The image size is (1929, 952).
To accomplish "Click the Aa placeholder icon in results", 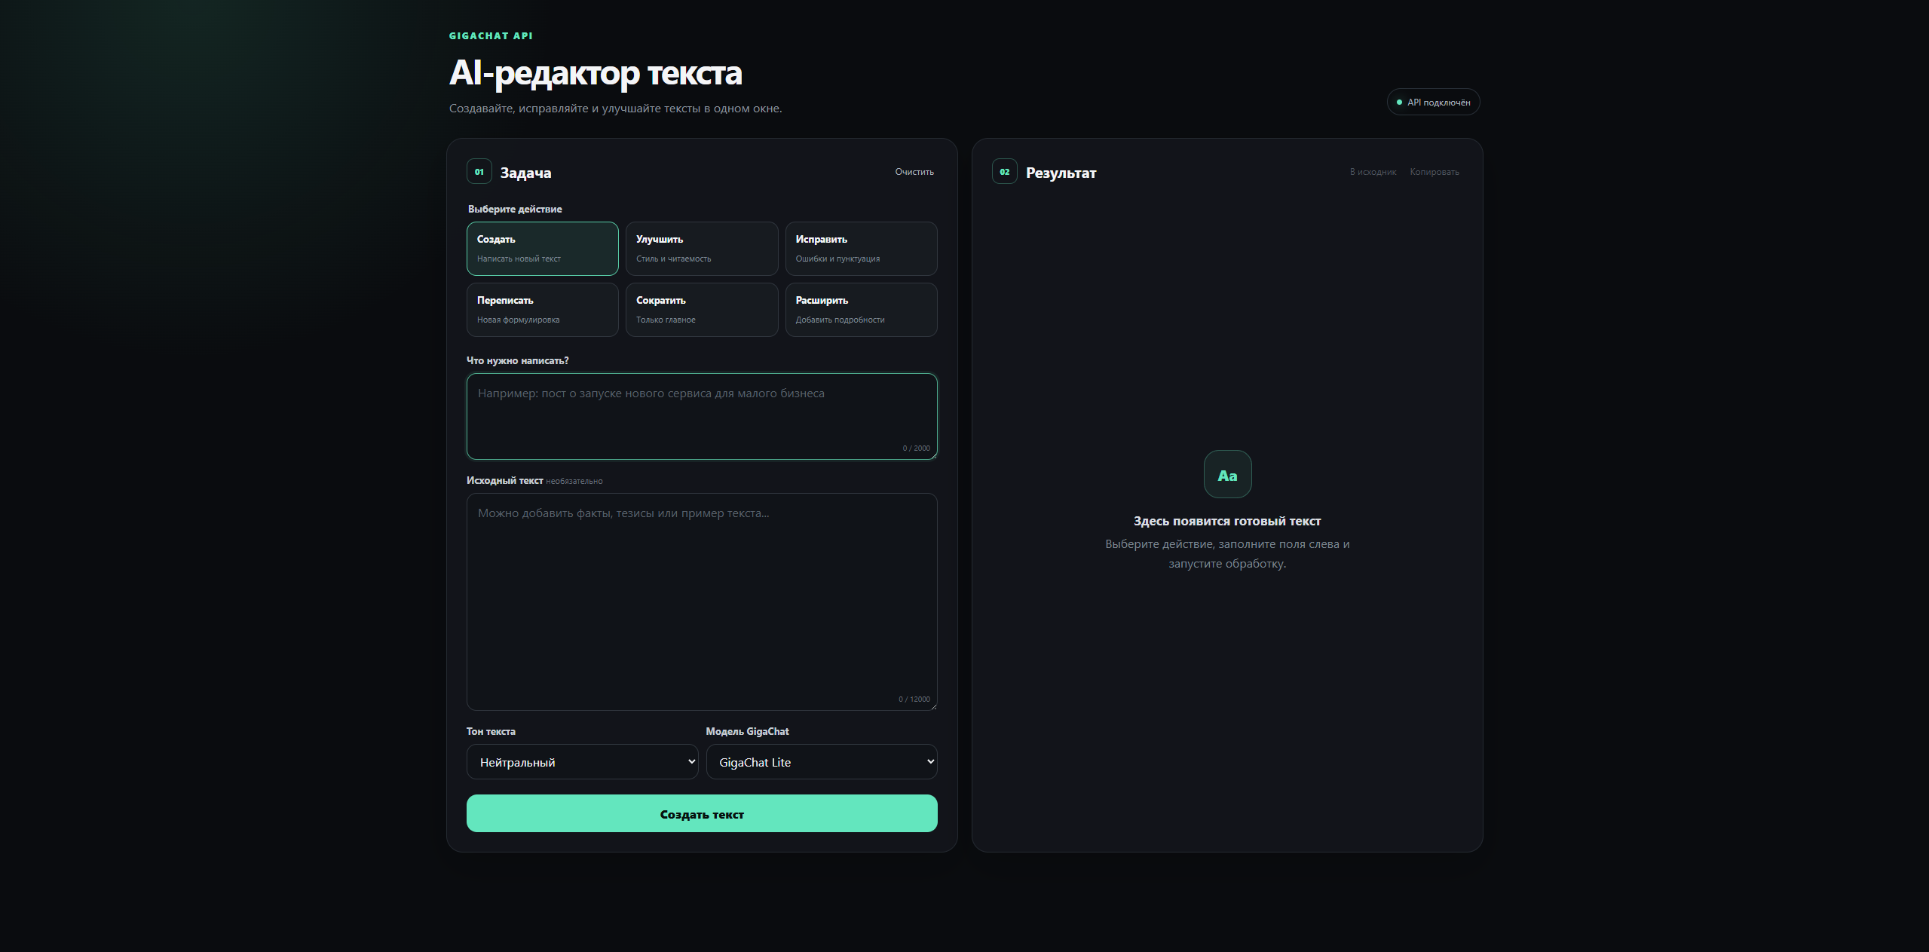I will tap(1227, 474).
